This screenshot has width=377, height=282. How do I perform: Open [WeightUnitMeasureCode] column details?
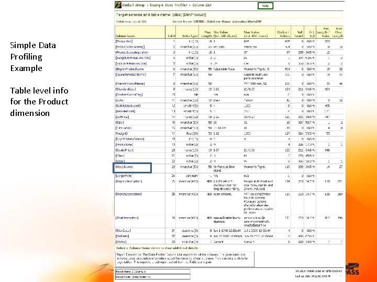[x=133, y=58]
